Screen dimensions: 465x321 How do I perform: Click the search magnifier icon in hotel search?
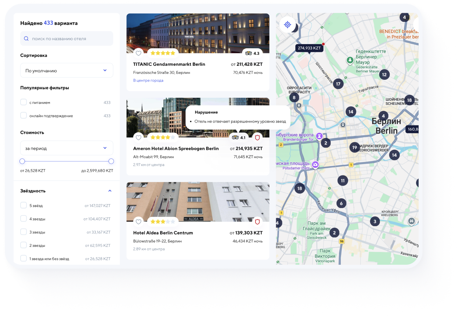coord(26,39)
